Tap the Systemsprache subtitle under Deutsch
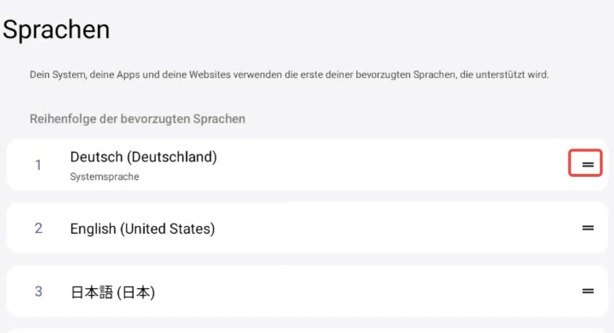Image resolution: width=614 pixels, height=333 pixels. click(x=105, y=177)
